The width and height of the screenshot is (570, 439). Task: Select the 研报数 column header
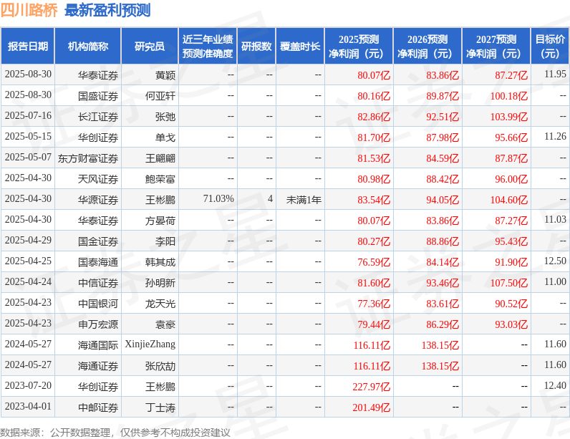pyautogui.click(x=256, y=46)
